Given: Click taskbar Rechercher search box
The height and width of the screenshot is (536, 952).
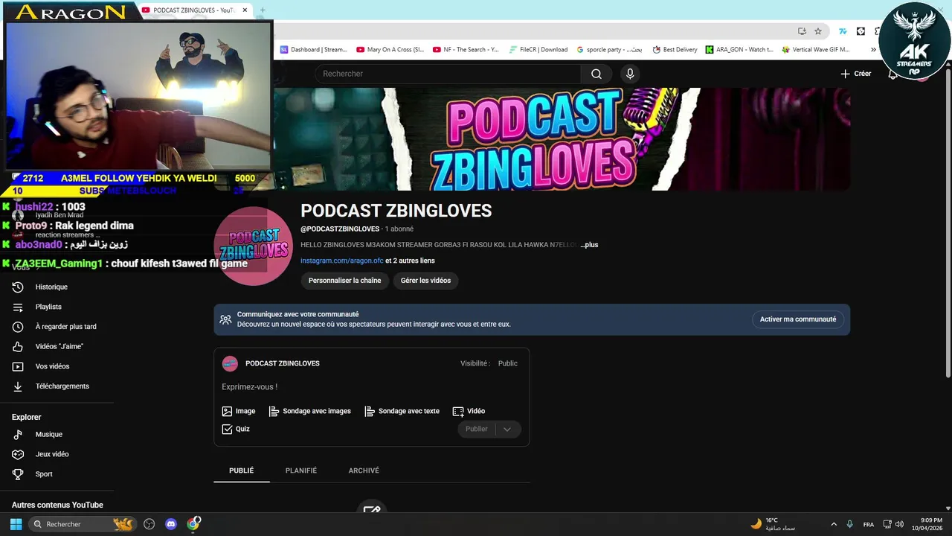Looking at the screenshot, I should click(83, 524).
